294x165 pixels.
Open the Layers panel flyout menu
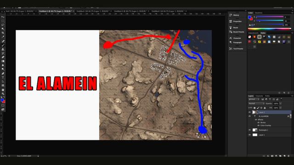click(x=292, y=96)
